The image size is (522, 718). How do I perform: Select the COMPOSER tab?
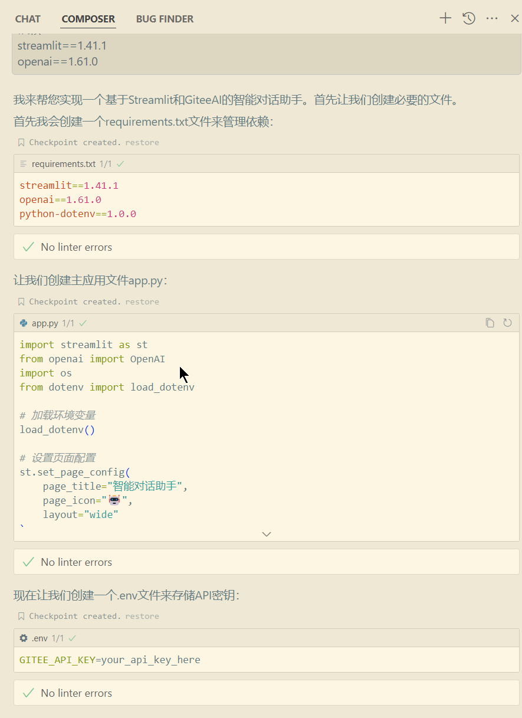tap(88, 19)
